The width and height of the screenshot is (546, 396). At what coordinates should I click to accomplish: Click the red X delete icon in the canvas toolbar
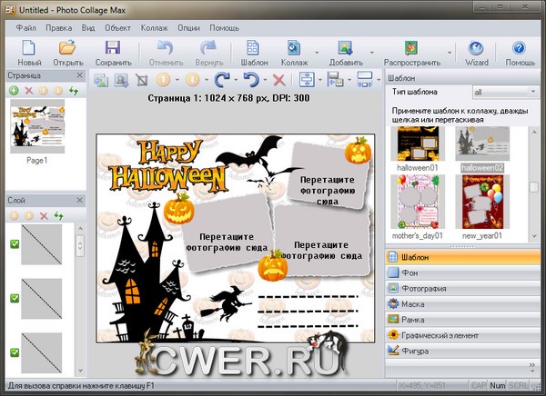coord(279,81)
